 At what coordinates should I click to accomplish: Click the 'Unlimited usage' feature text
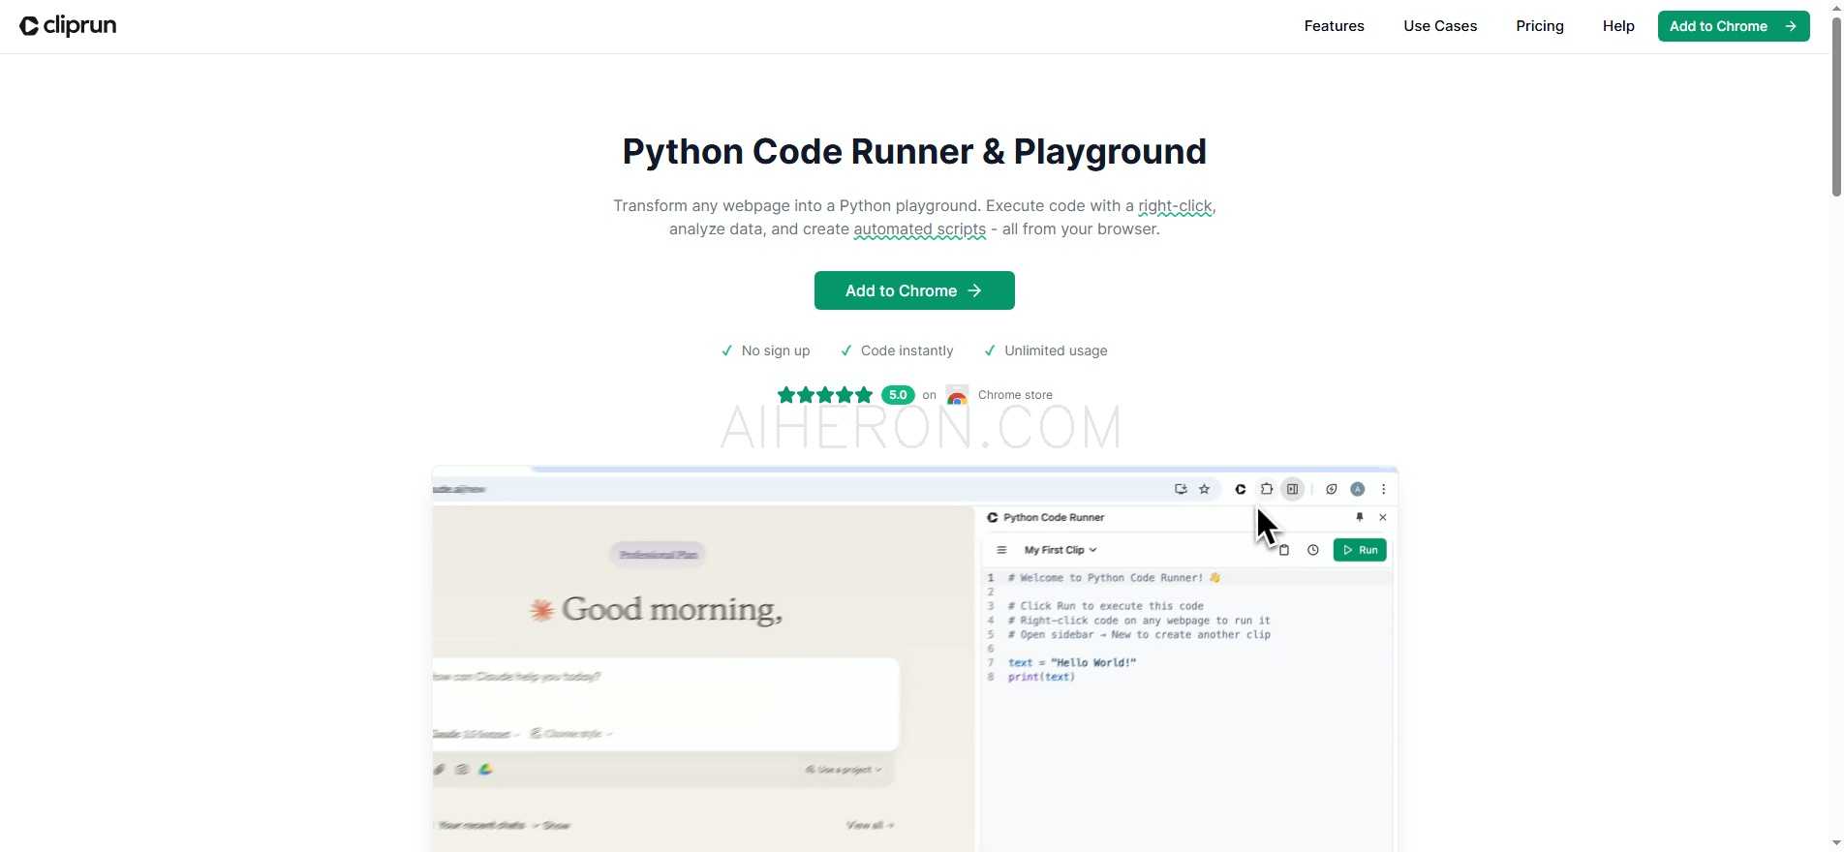point(1056,350)
